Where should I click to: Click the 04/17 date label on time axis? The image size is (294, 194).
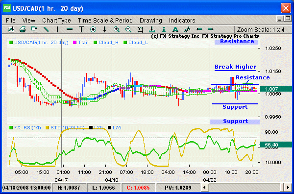61,180
